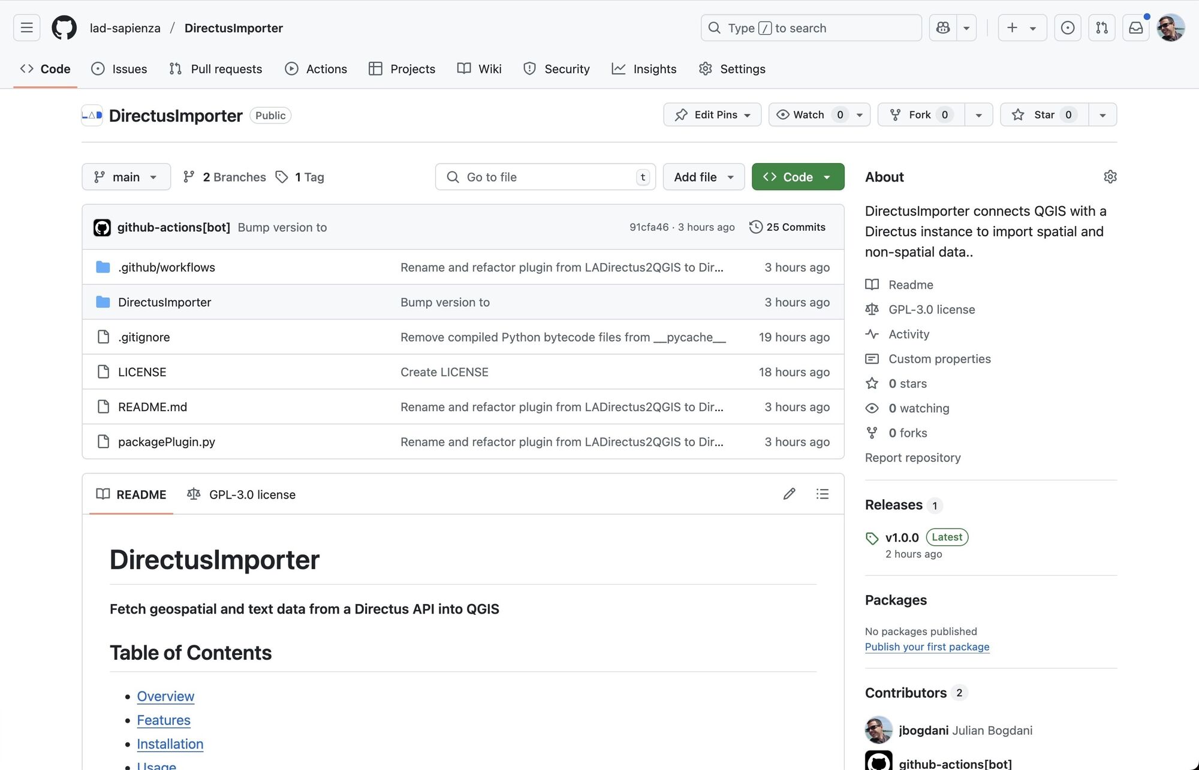Switch to the Pull requests tab
The height and width of the screenshot is (770, 1199).
click(x=215, y=68)
